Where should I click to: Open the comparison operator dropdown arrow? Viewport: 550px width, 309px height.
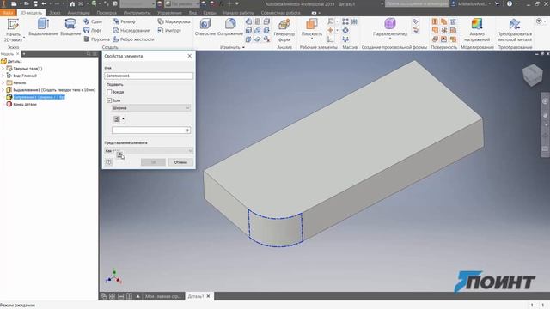(x=123, y=119)
